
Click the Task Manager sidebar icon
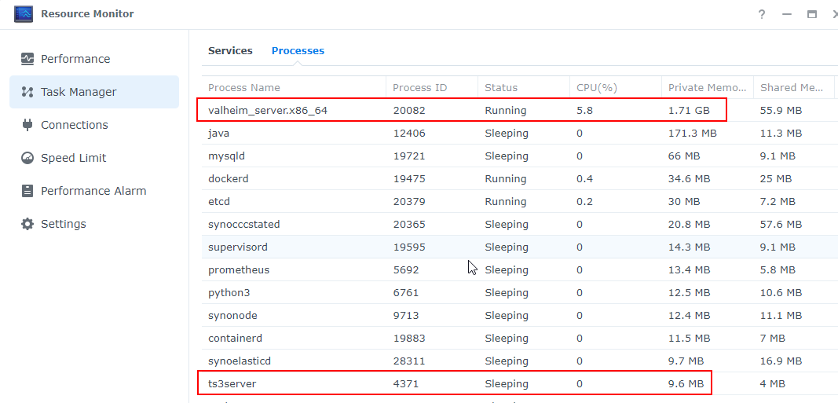click(x=27, y=92)
